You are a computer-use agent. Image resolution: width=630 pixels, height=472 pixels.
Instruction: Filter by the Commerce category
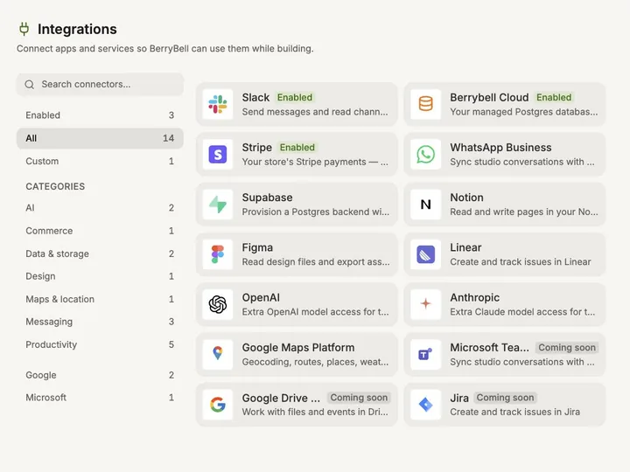pos(100,231)
